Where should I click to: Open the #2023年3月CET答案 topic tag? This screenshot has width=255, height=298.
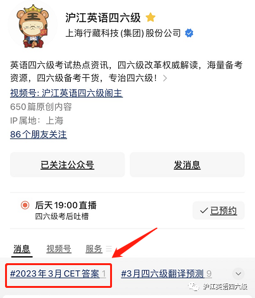point(58,274)
